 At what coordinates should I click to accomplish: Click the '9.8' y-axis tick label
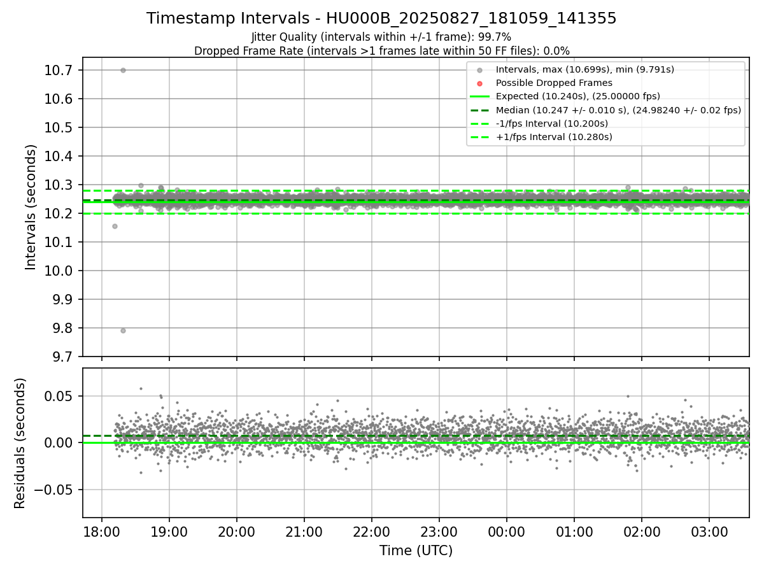coord(64,328)
